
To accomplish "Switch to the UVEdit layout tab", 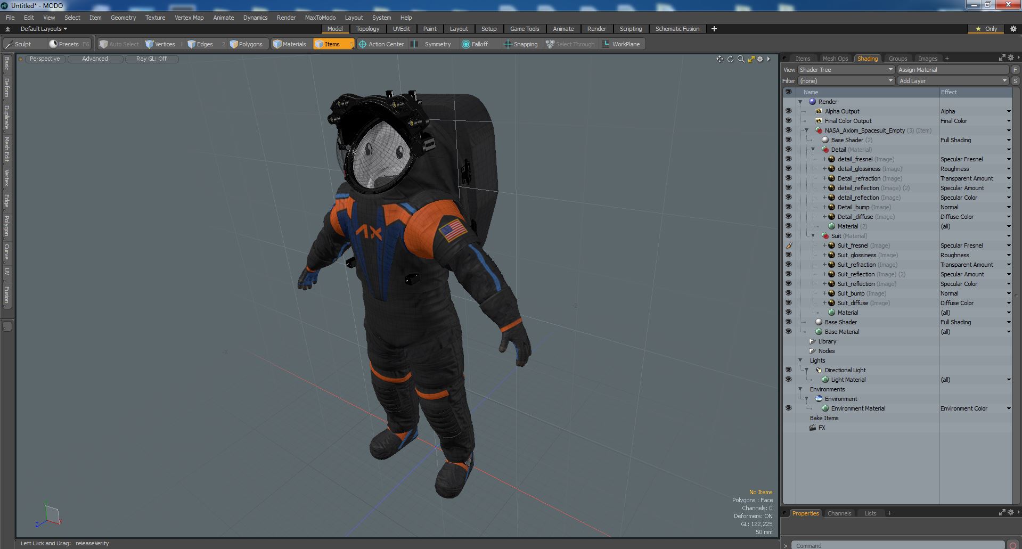I will [x=401, y=29].
